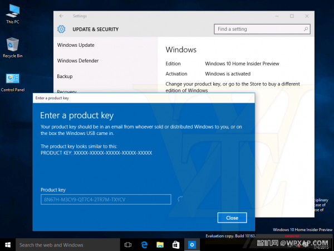Image resolution: width=334 pixels, height=251 pixels.
Task: Open the Store from the taskbar
Action: [x=176, y=245]
